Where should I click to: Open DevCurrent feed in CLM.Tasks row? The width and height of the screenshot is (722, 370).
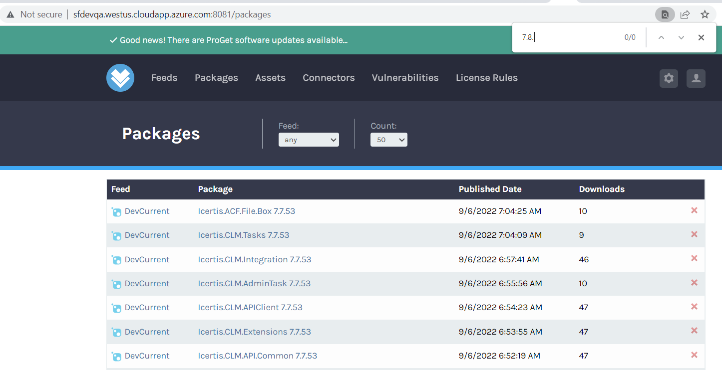pos(147,235)
